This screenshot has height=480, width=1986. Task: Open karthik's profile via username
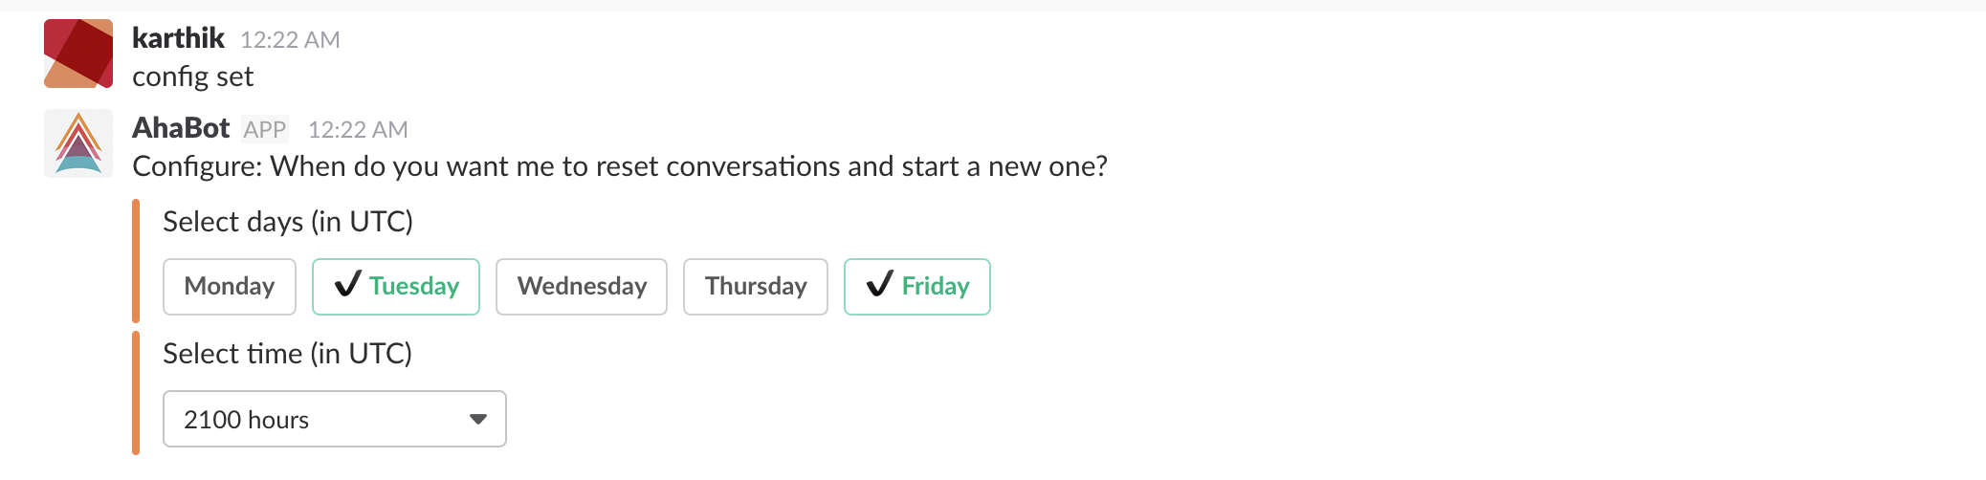(x=178, y=38)
